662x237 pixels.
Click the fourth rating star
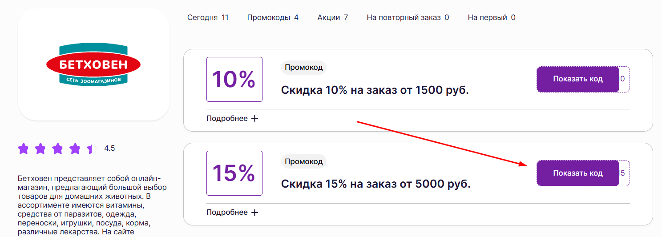tap(75, 149)
